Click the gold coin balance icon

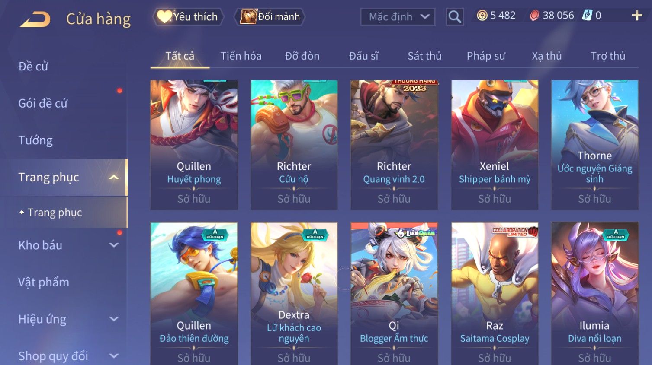482,16
